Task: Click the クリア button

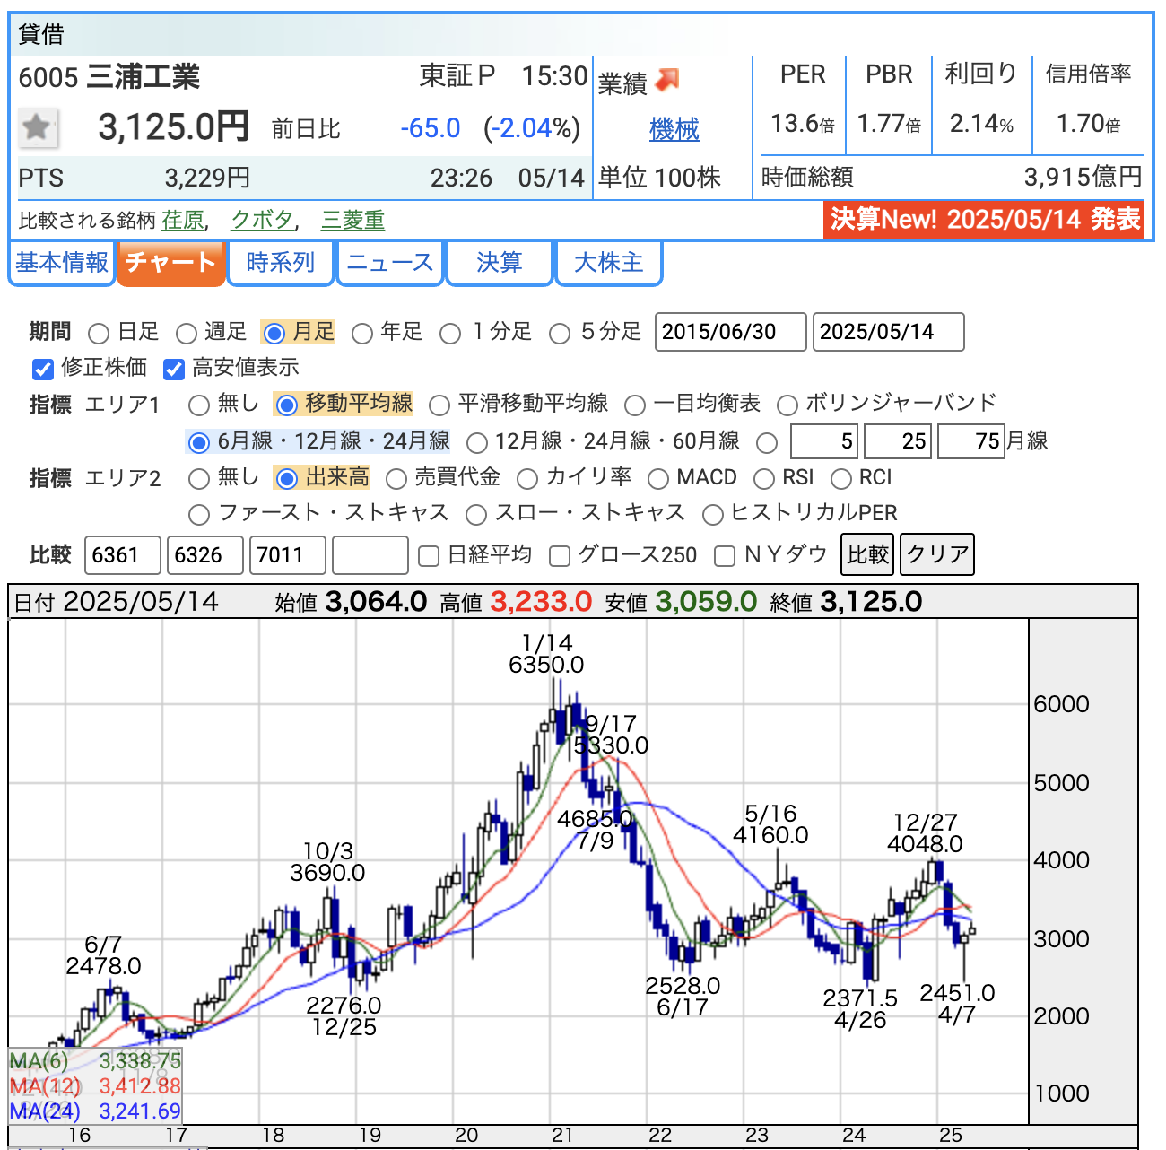Action: click(x=937, y=554)
